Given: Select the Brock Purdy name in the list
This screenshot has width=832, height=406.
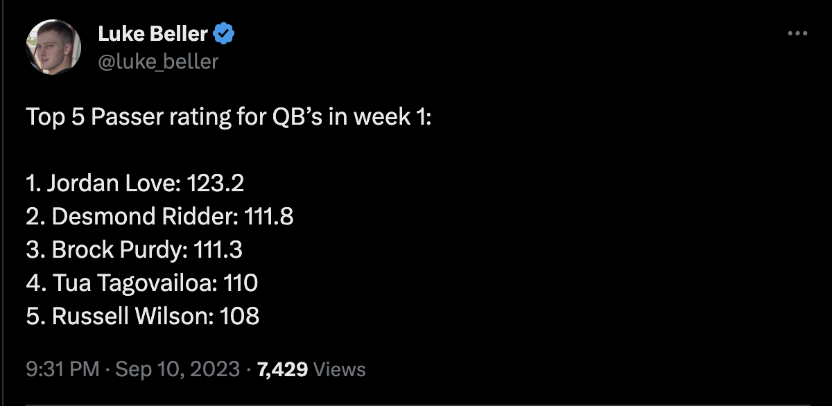Looking at the screenshot, I should pos(116,250).
